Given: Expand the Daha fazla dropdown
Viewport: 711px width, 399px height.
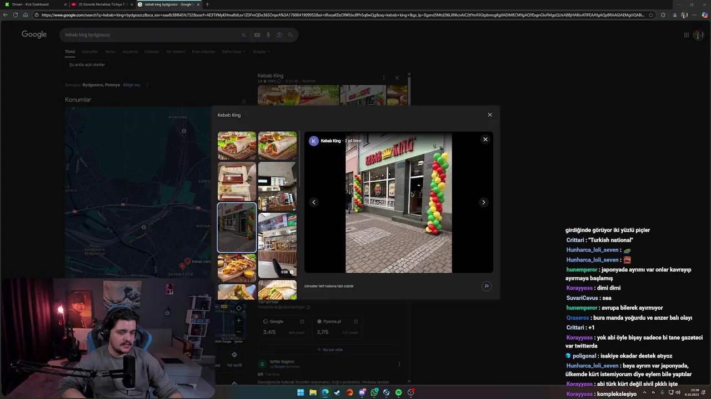Looking at the screenshot, I should coord(233,52).
